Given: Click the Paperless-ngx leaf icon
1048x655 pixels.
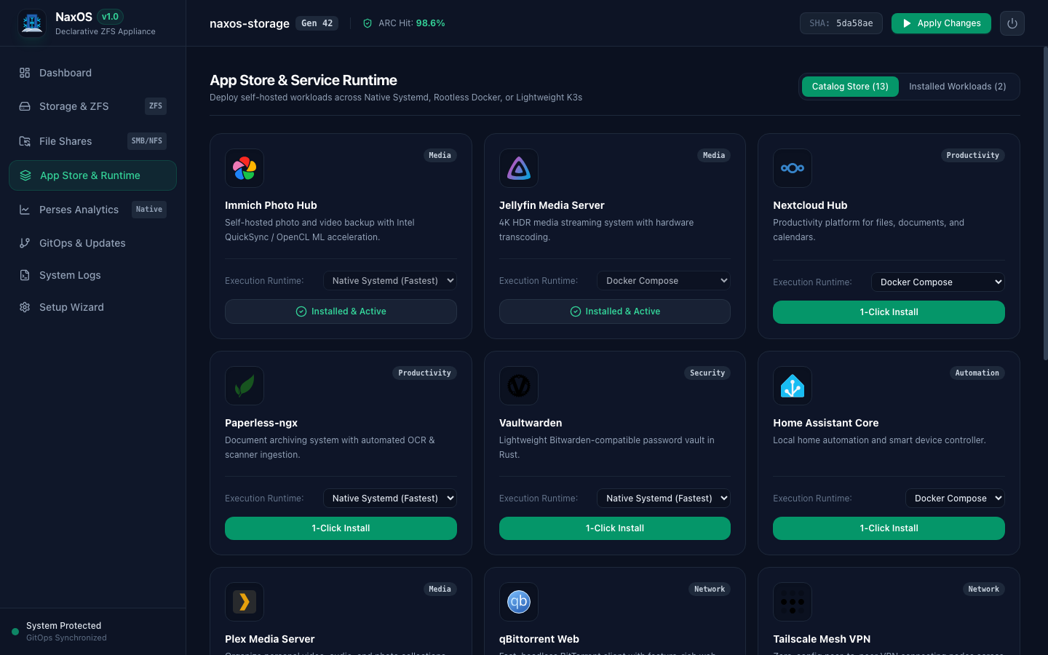Looking at the screenshot, I should (x=245, y=386).
